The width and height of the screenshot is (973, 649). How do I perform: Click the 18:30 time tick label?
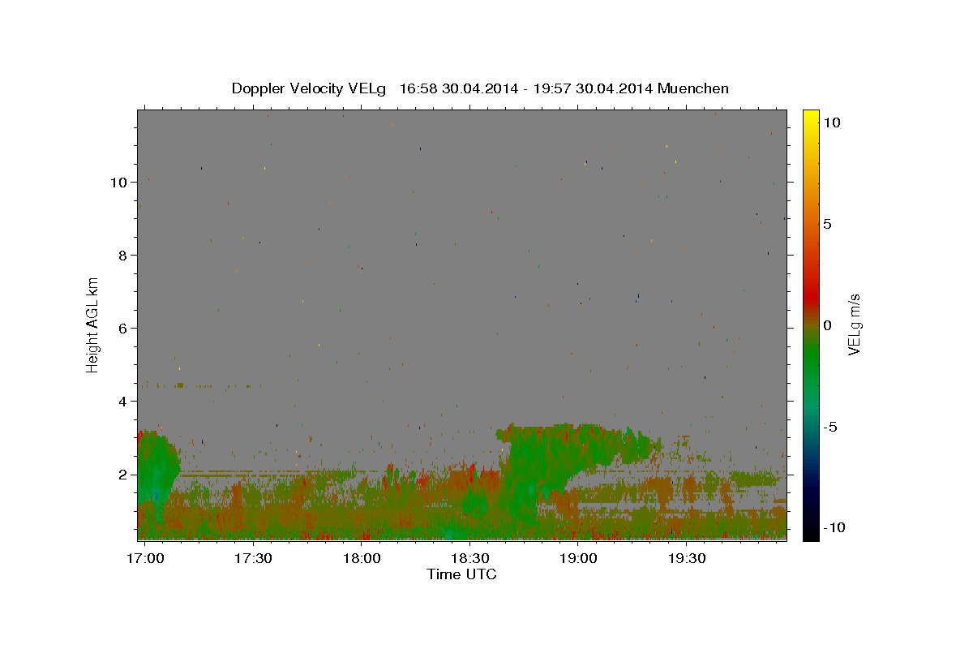click(469, 559)
